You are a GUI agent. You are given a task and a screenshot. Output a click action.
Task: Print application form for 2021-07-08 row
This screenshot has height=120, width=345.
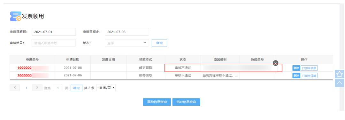click(309, 68)
